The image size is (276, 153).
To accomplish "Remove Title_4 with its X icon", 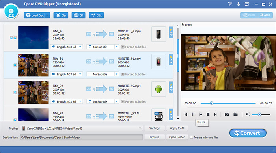I will coord(171,30).
